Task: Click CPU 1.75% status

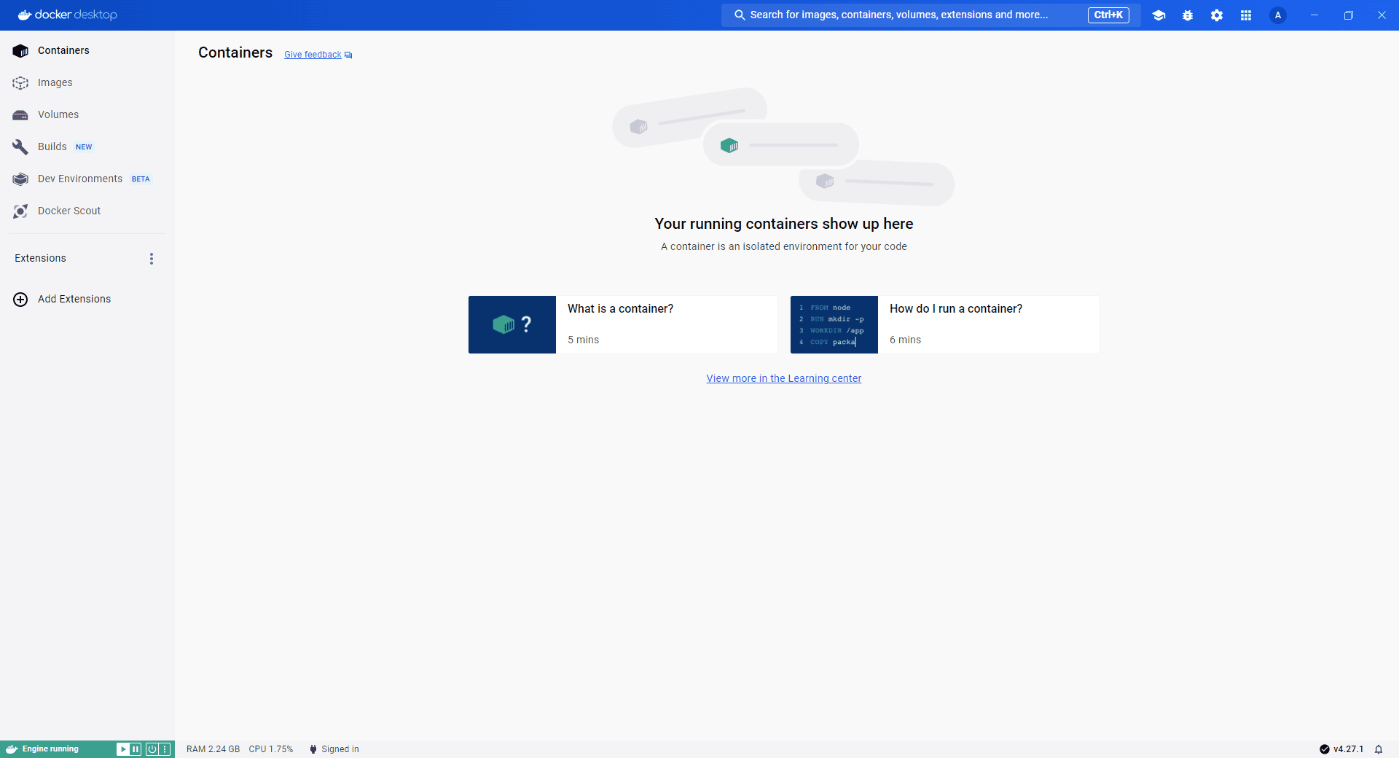Action: pyautogui.click(x=271, y=749)
